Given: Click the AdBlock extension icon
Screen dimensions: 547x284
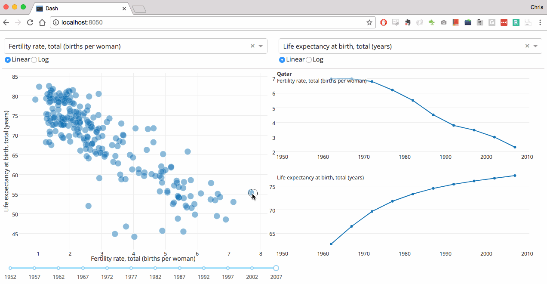Looking at the screenshot, I should [x=383, y=22].
